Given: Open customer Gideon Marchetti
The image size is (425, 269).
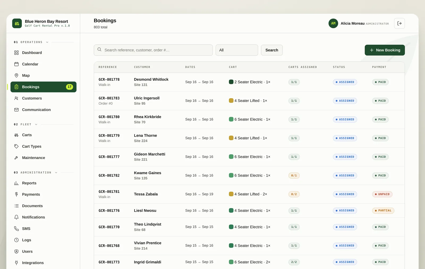Looking at the screenshot, I should point(150,154).
